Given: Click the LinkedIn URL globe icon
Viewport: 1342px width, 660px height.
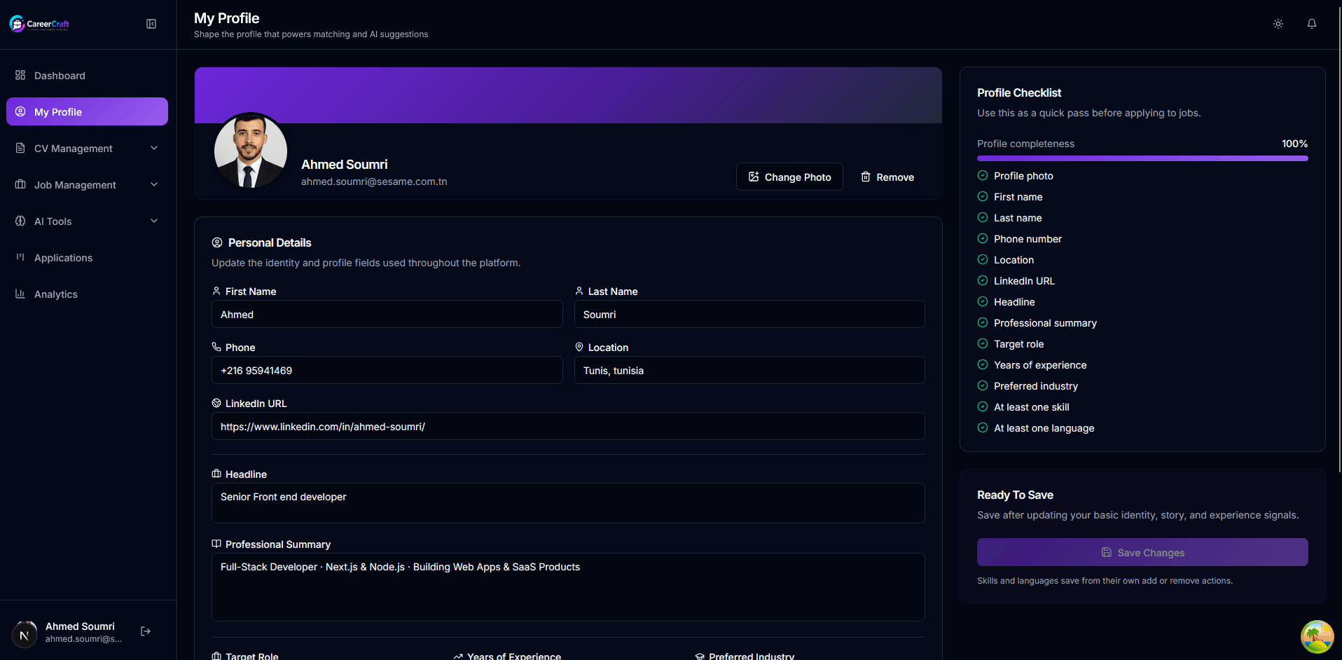Looking at the screenshot, I should pyautogui.click(x=216, y=403).
